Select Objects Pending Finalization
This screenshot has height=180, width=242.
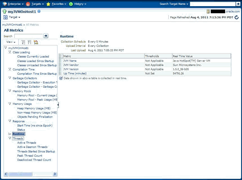click(35, 117)
